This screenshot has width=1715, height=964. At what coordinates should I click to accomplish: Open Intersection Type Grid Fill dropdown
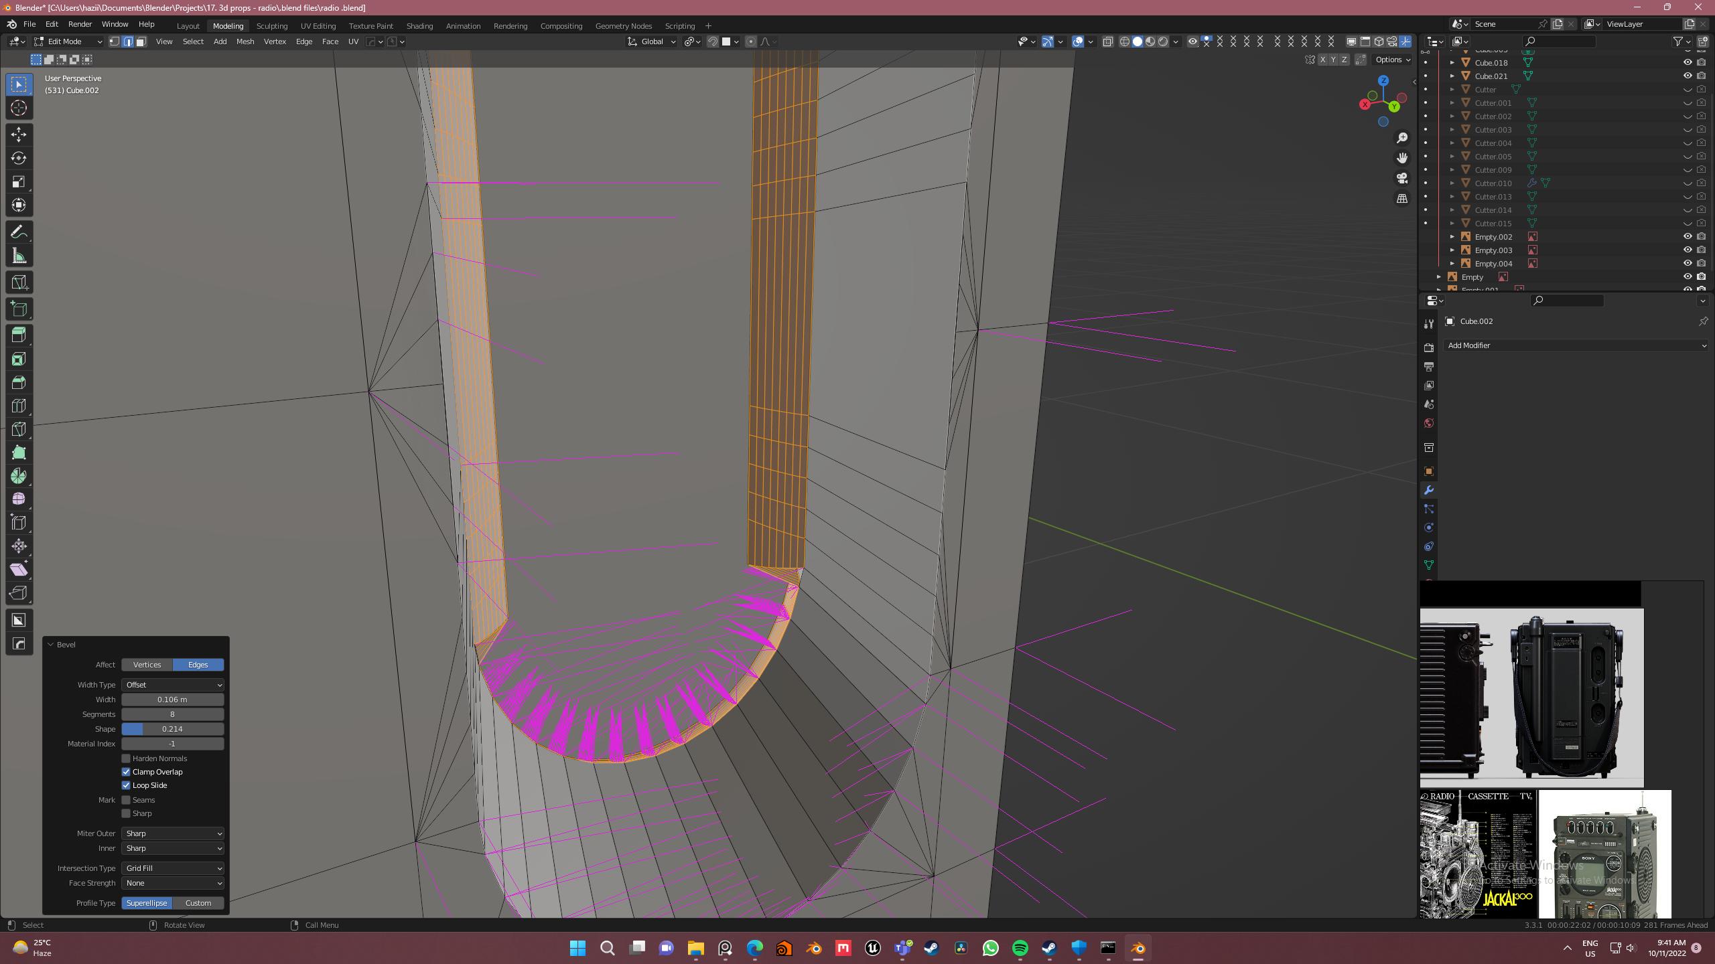click(x=173, y=868)
